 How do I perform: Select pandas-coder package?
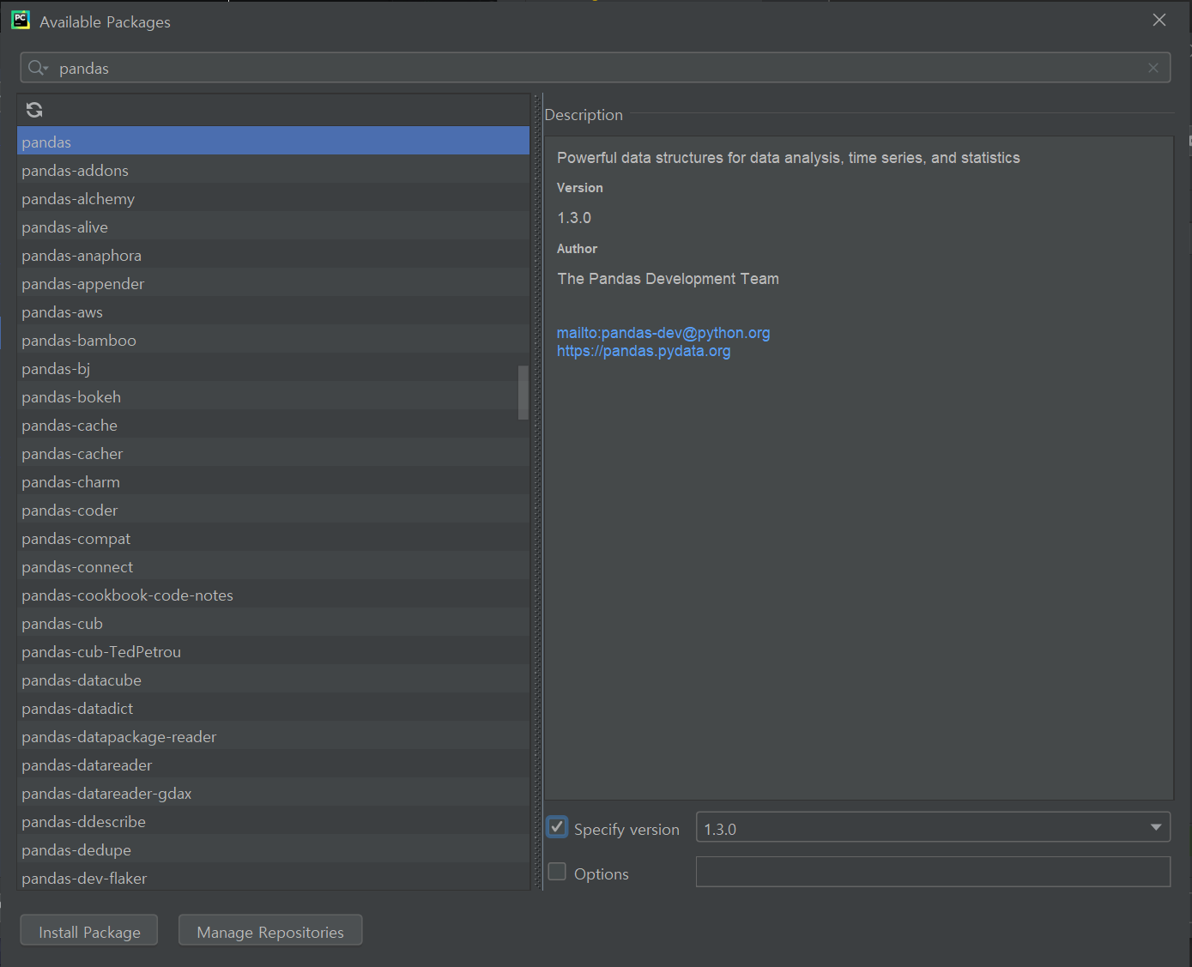click(273, 510)
